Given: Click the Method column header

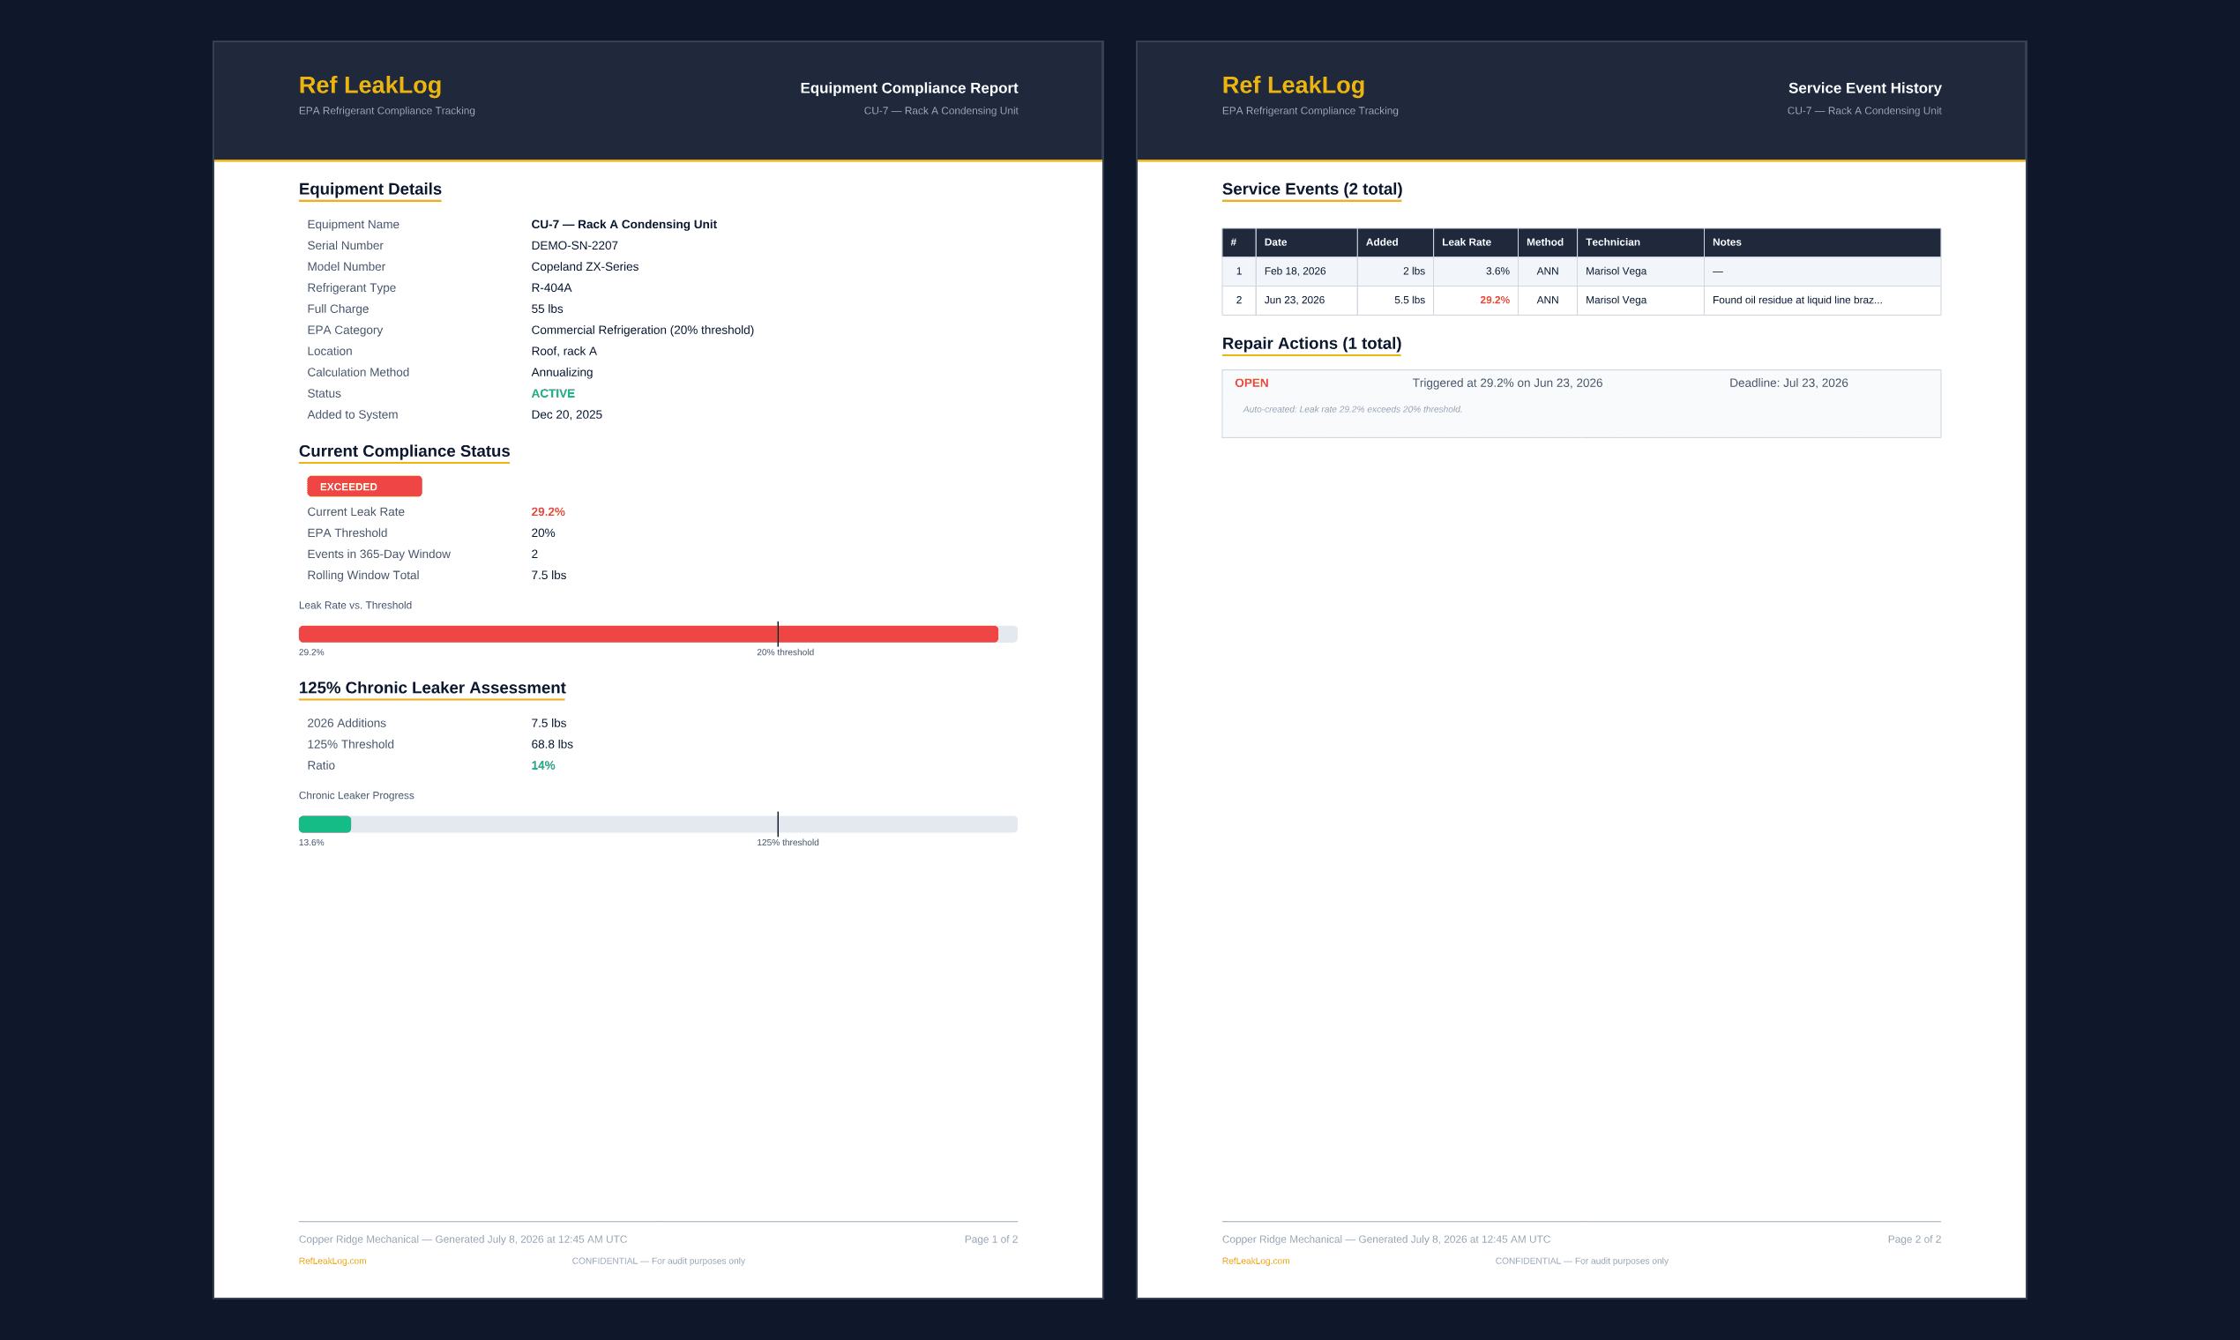Looking at the screenshot, I should point(1547,242).
